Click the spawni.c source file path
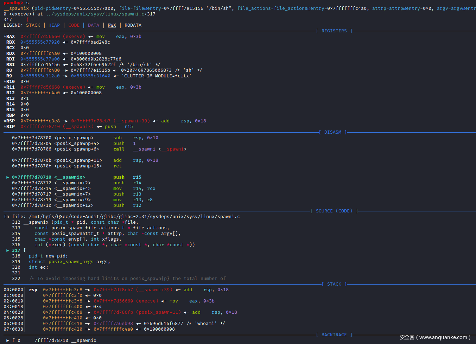The image size is (476, 344). pyautogui.click(x=134, y=217)
